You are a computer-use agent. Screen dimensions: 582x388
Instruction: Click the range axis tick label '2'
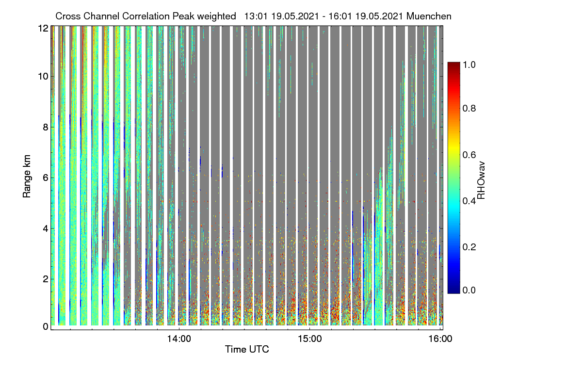click(46, 279)
